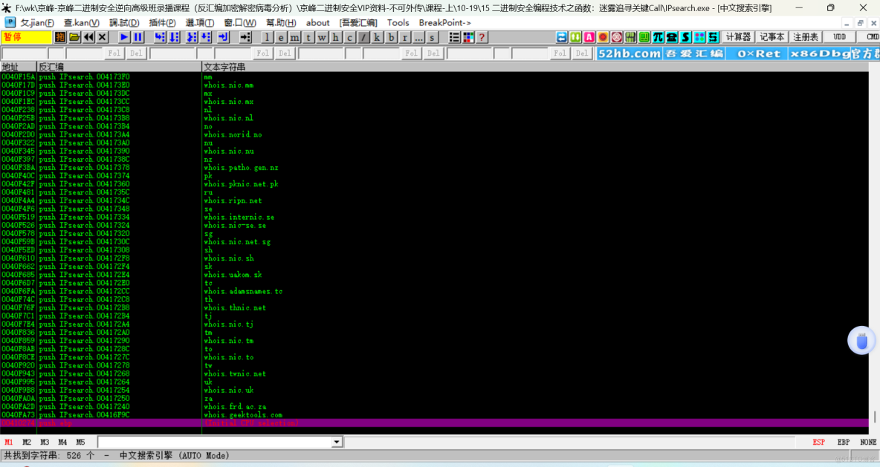Open the 插件(P) plugins menu
The height and width of the screenshot is (467, 880).
162,23
